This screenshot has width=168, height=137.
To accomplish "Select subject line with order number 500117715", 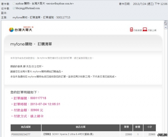I will click(41, 17).
